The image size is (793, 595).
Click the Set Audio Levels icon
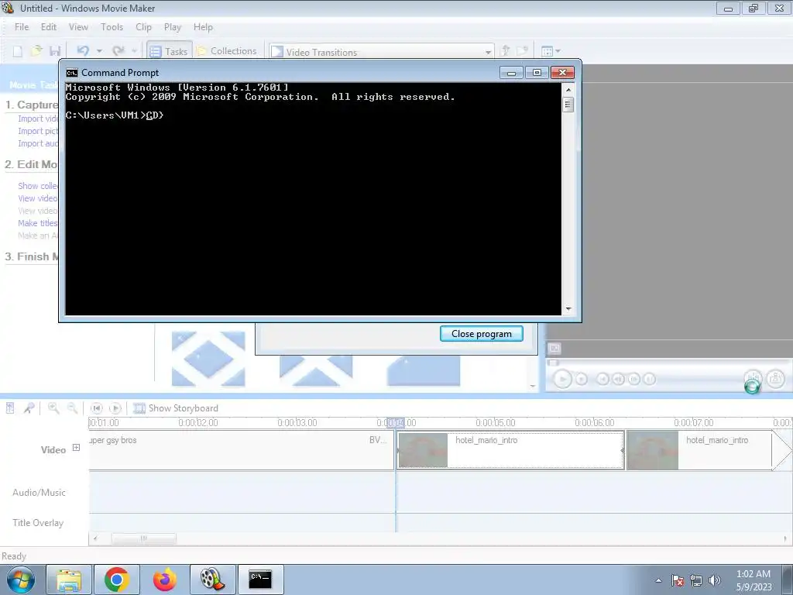(x=10, y=408)
